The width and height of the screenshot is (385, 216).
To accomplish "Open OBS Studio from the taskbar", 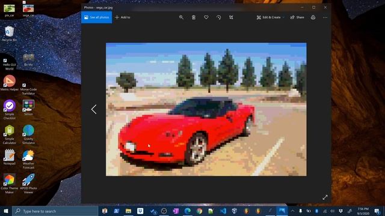I will (164, 211).
